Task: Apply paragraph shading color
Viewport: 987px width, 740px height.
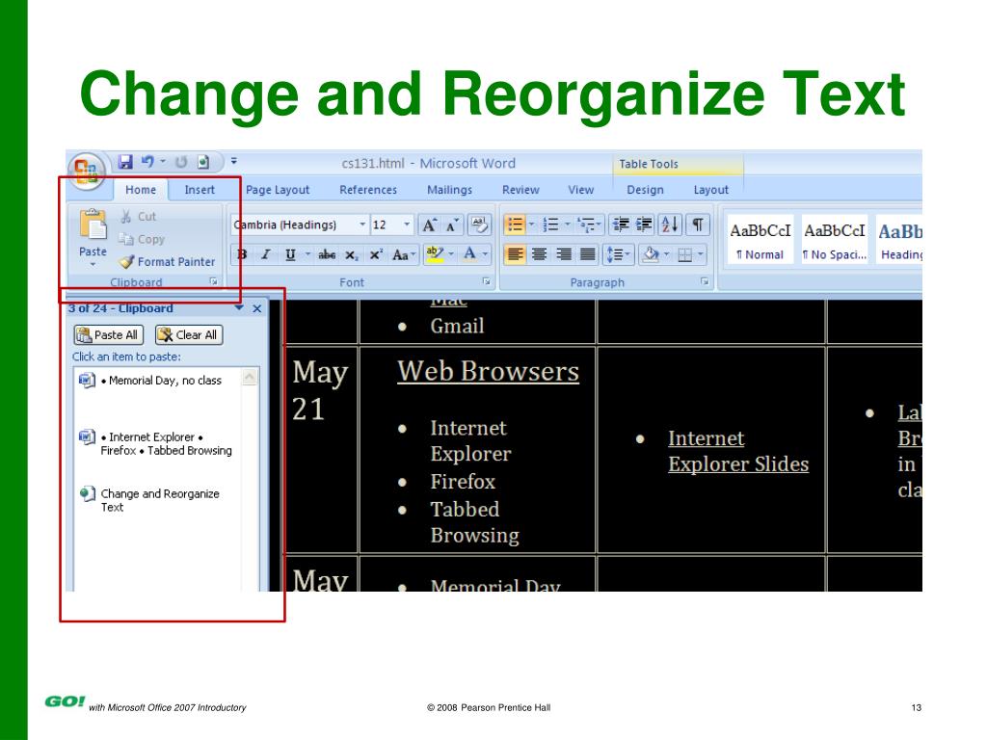Action: (651, 254)
